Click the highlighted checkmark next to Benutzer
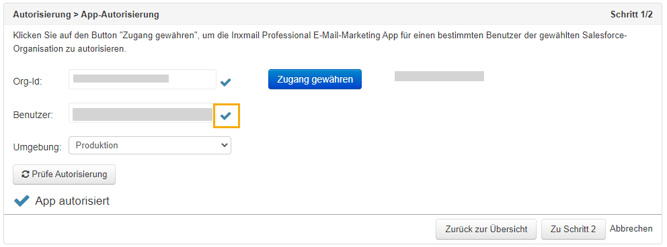Viewport: 667px width, 247px height. coord(225,115)
